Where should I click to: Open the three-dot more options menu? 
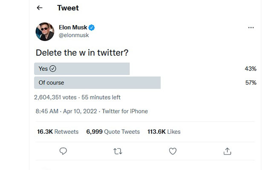(x=251, y=28)
